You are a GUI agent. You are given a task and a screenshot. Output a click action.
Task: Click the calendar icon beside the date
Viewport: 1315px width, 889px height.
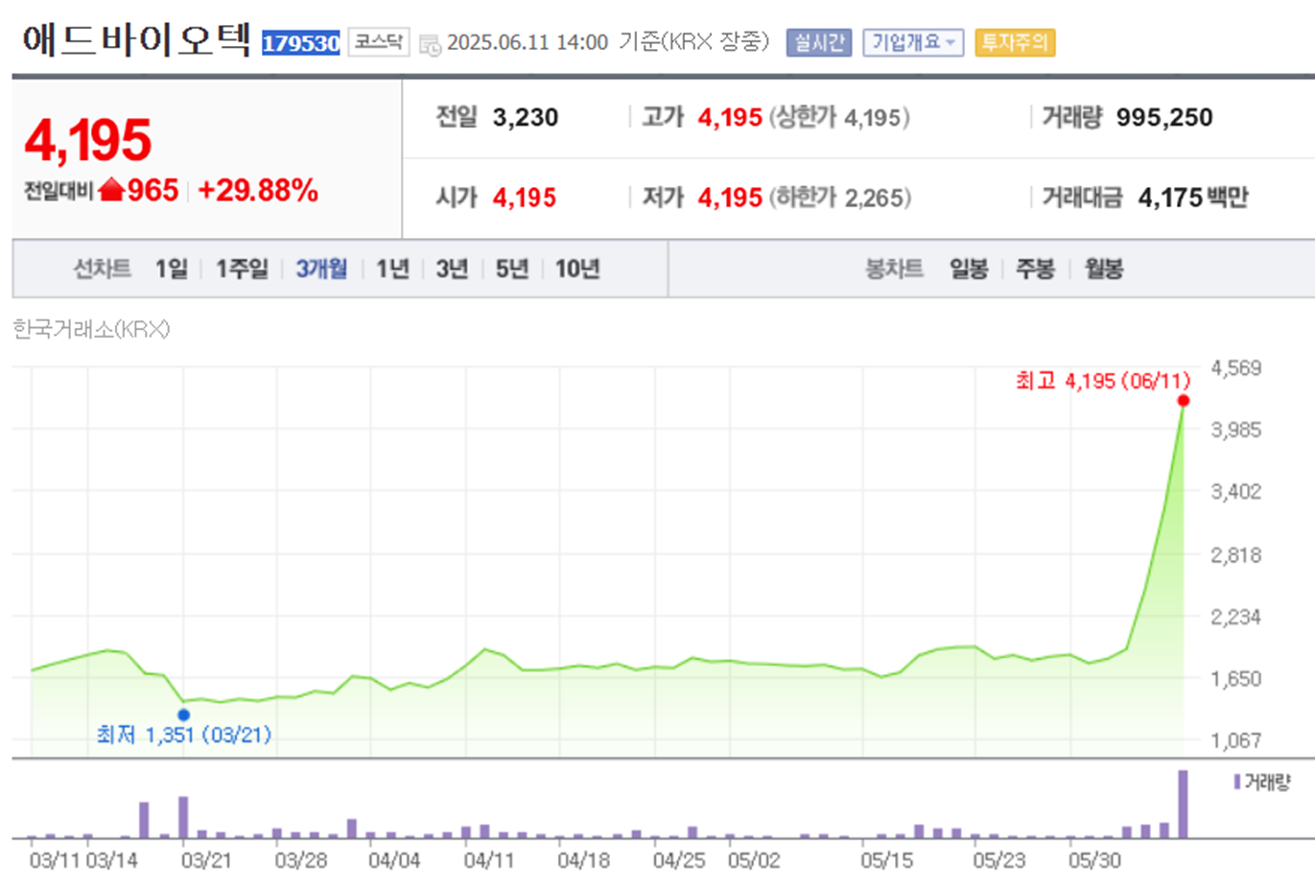[431, 44]
